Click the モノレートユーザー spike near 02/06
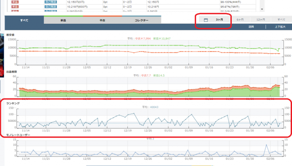 tap(266, 145)
